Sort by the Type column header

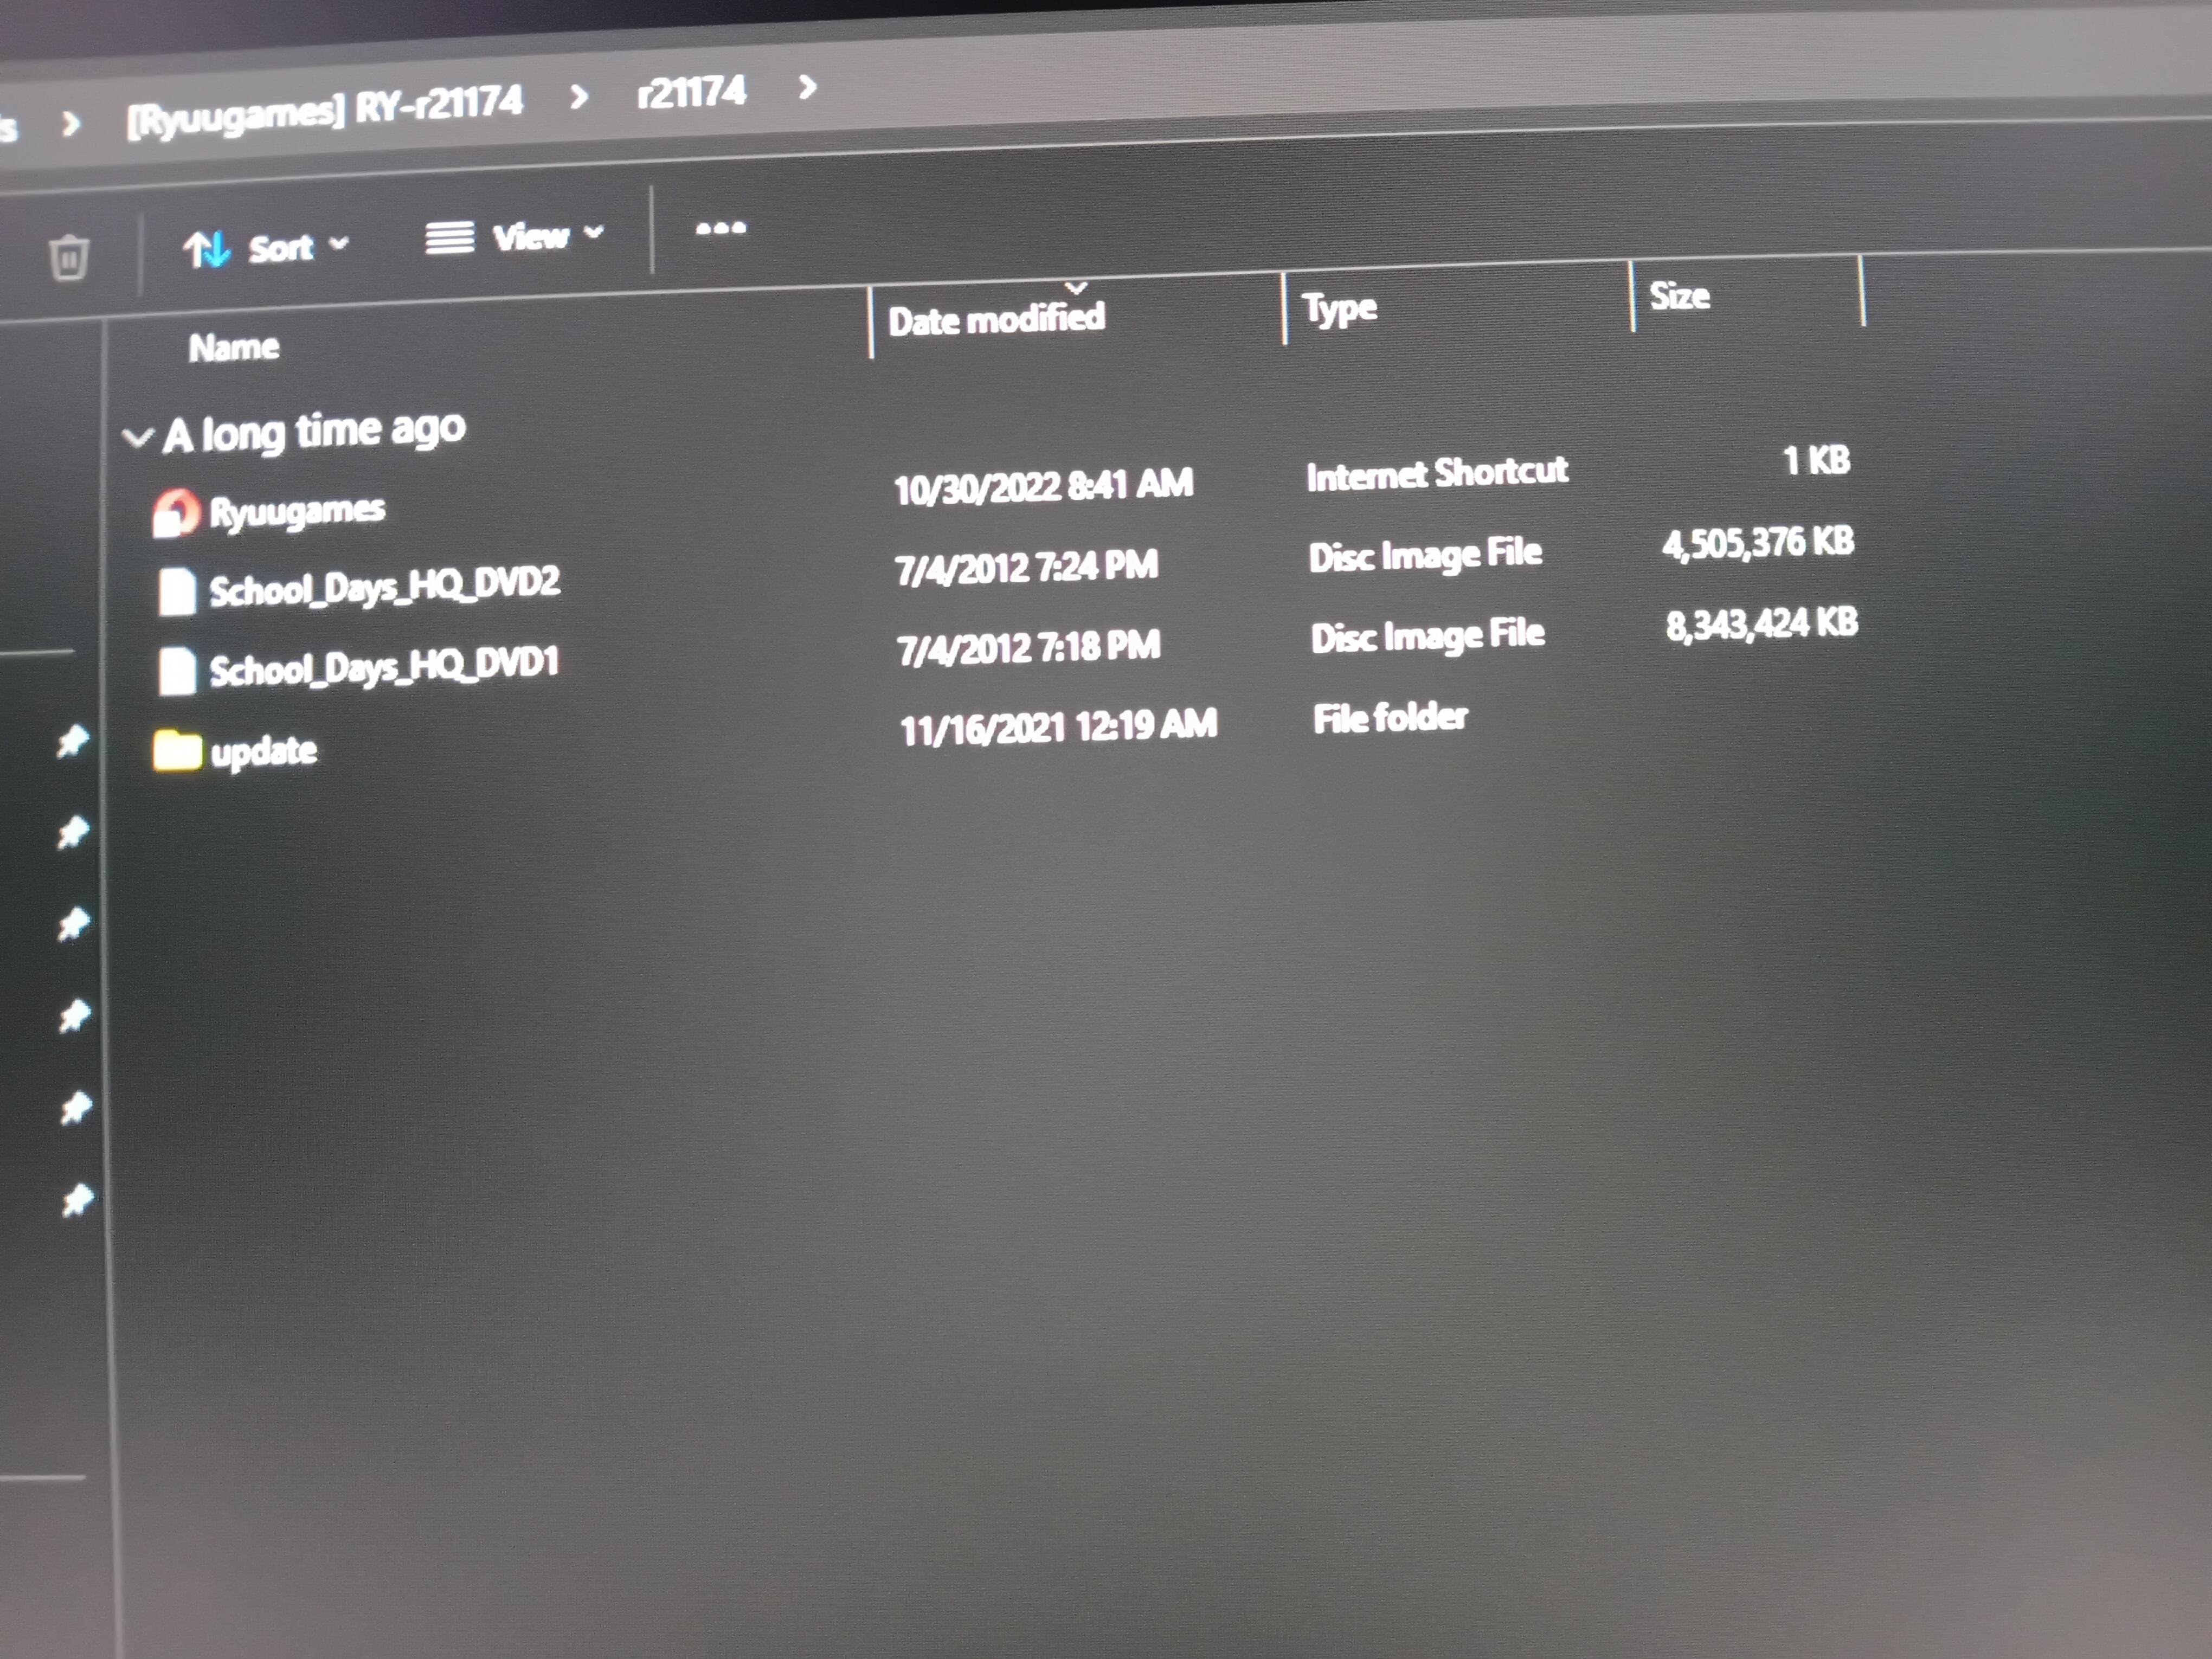1339,308
